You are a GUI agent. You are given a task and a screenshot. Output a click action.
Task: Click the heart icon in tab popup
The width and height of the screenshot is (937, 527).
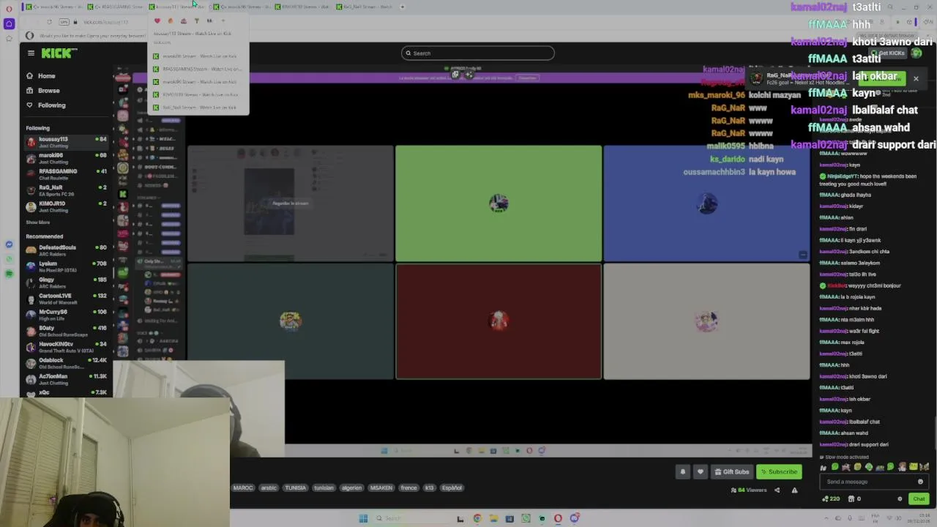(157, 21)
